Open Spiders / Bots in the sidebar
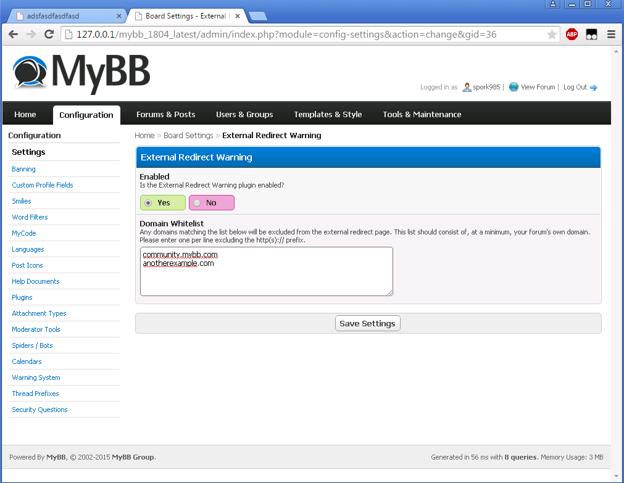The width and height of the screenshot is (624, 483). coord(32,345)
